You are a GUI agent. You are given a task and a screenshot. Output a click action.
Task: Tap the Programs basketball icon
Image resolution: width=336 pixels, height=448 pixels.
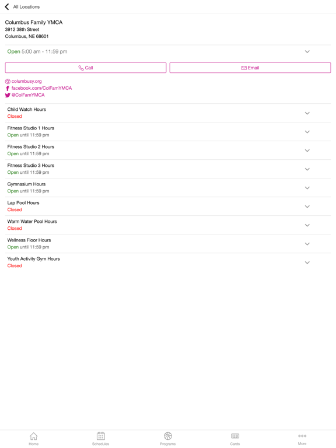[168, 436]
